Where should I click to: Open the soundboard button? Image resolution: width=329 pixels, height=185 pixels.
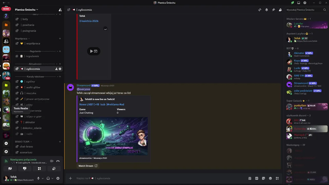(54, 169)
